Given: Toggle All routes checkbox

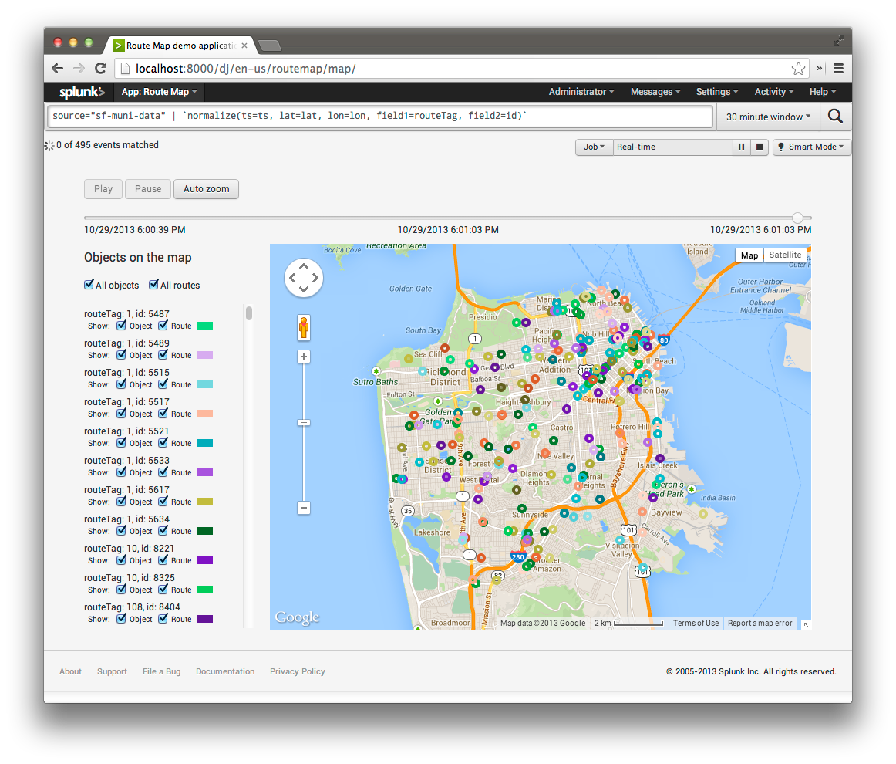Looking at the screenshot, I should 153,284.
